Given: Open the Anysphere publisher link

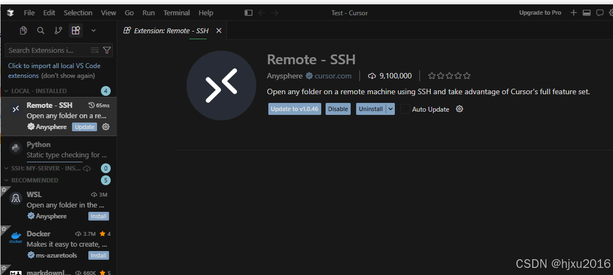Looking at the screenshot, I should click(x=285, y=76).
